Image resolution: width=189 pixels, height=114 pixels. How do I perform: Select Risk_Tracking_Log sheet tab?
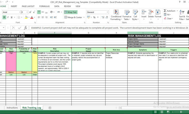[32, 108]
